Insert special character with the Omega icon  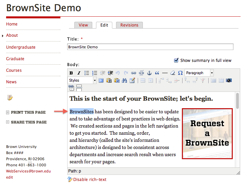(180, 73)
